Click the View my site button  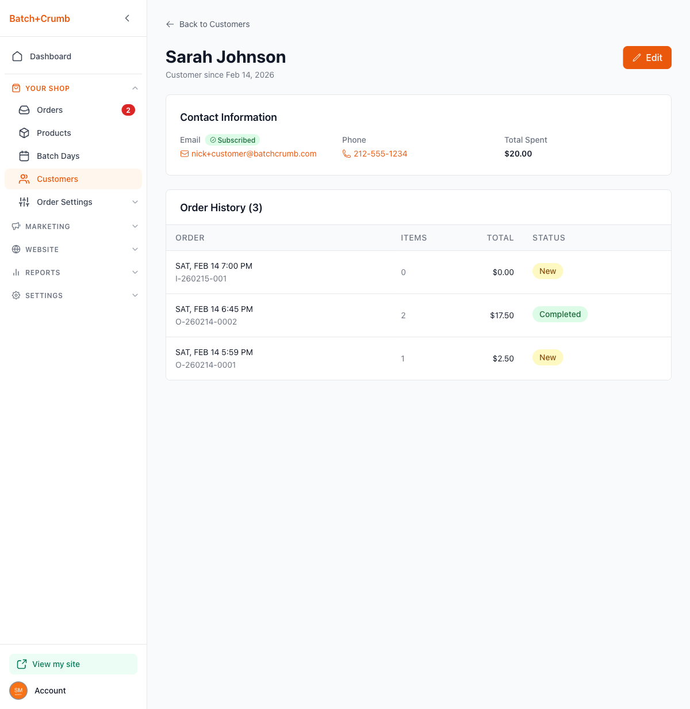[x=73, y=664]
